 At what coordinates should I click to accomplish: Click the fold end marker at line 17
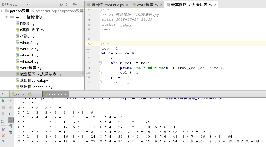click(x=100, y=82)
